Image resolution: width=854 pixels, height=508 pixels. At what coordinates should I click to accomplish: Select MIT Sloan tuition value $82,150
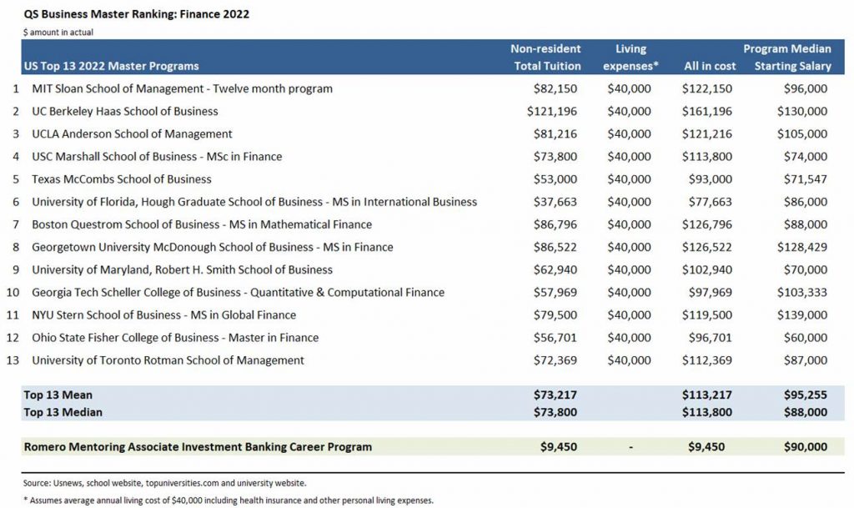click(x=555, y=88)
